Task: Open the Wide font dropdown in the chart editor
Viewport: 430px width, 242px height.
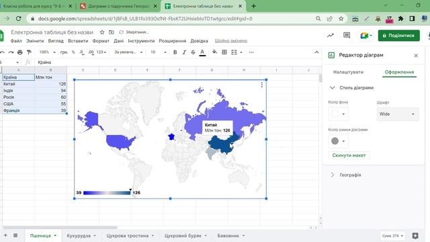Action: point(398,114)
